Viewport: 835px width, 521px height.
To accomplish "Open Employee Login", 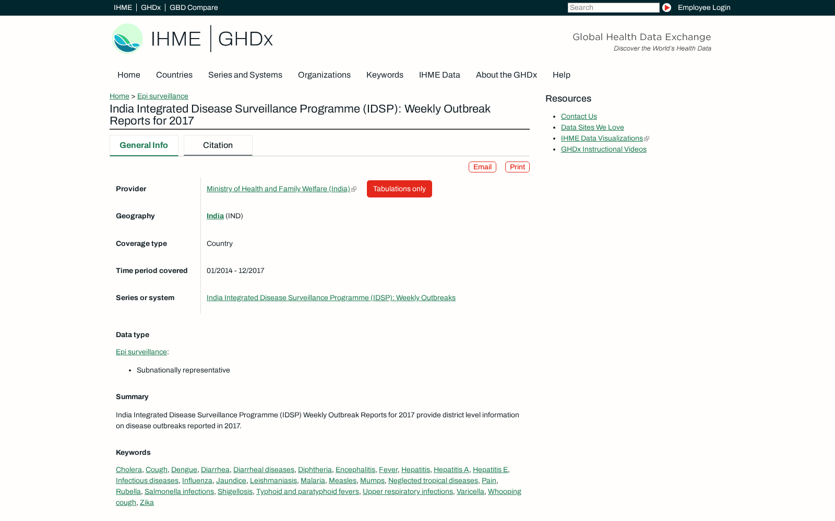I will 704,7.
